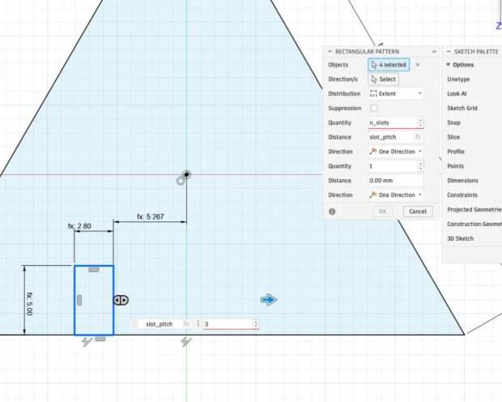Image resolution: width=502 pixels, height=402 pixels.
Task: Click Slice option in Sketch Palette
Action: [x=453, y=137]
